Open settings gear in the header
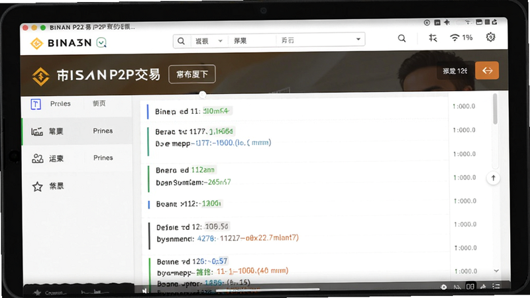530x298 pixels. pos(490,37)
